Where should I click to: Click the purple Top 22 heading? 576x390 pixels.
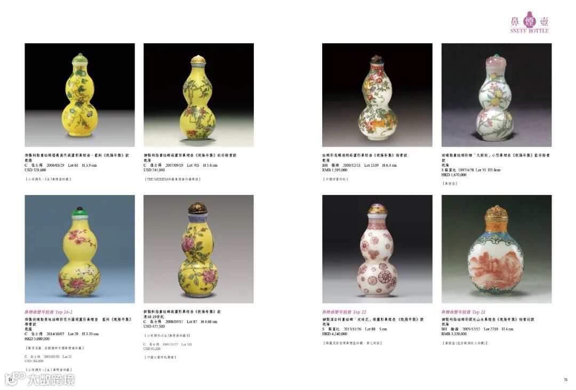click(344, 312)
